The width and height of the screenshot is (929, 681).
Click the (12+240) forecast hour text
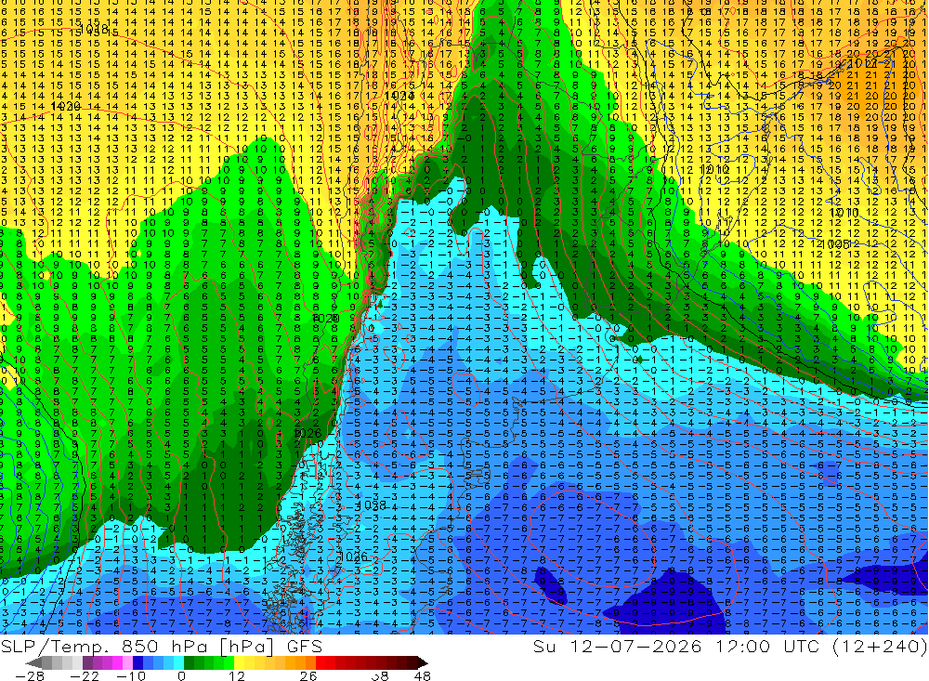(879, 646)
